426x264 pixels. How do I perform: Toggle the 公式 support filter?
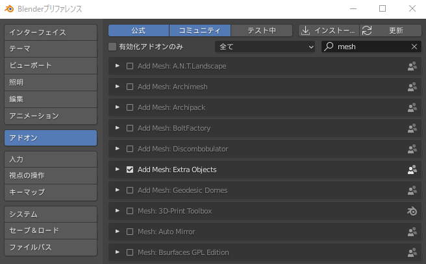tap(138, 30)
